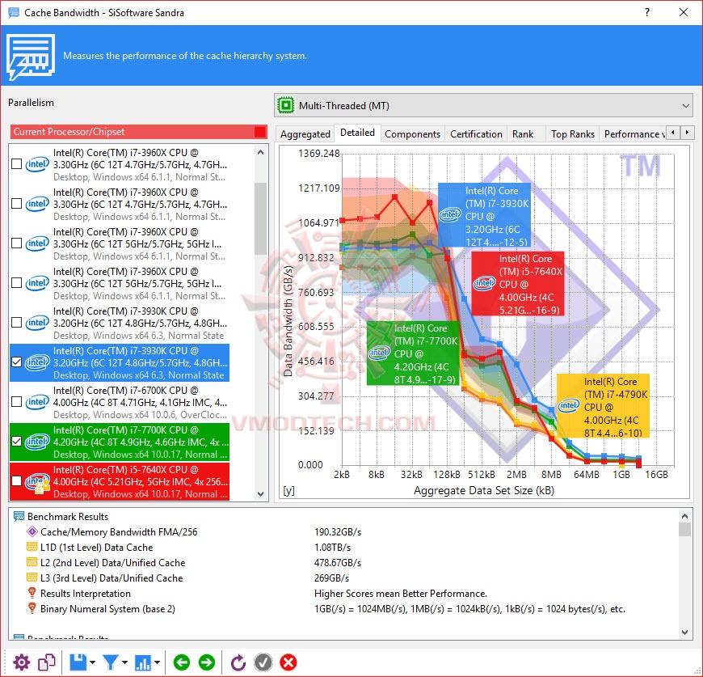703x677 pixels.
Task: Click the Cache/Memory Bandwidth diamond icon
Action: pos(32,531)
